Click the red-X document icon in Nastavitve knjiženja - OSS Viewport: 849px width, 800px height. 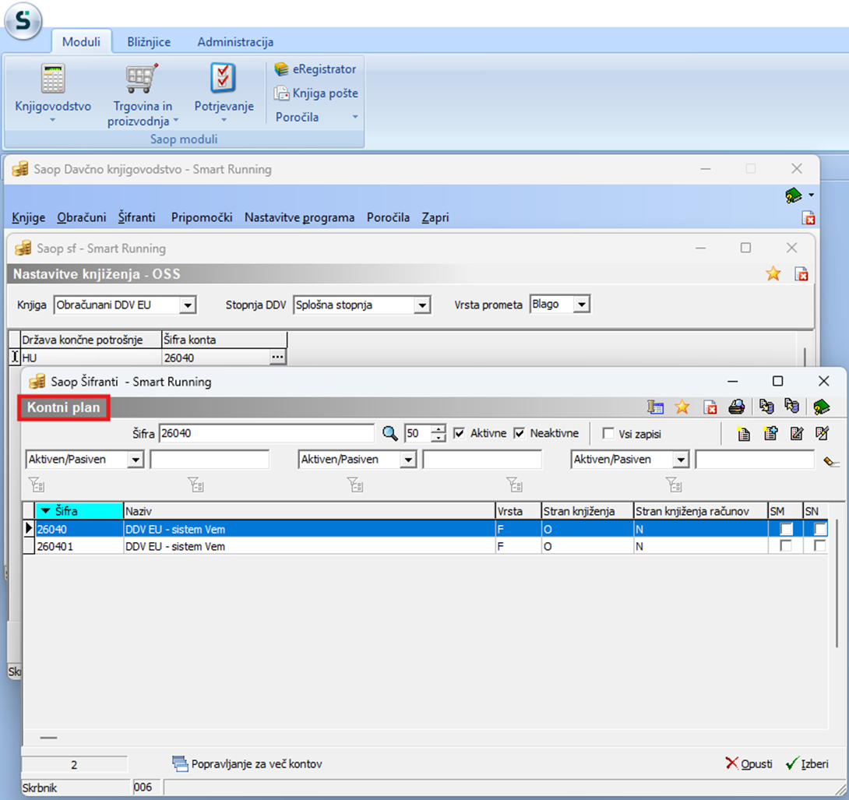pyautogui.click(x=801, y=274)
